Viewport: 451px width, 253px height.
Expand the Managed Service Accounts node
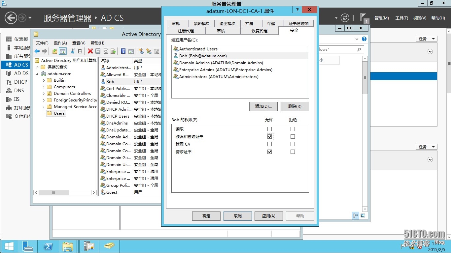click(44, 107)
